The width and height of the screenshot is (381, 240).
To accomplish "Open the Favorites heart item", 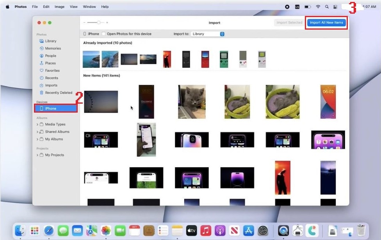I will tap(52, 71).
